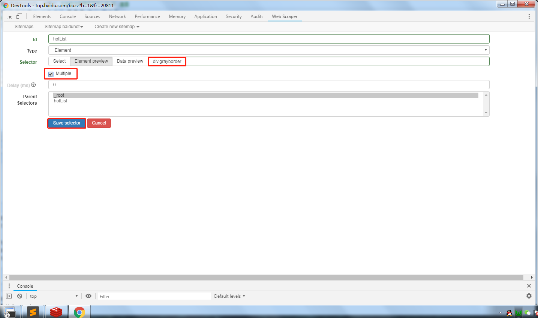Click Parent Selectors list scroll down arrow
Screen dimensions: 538x318
pos(486,113)
